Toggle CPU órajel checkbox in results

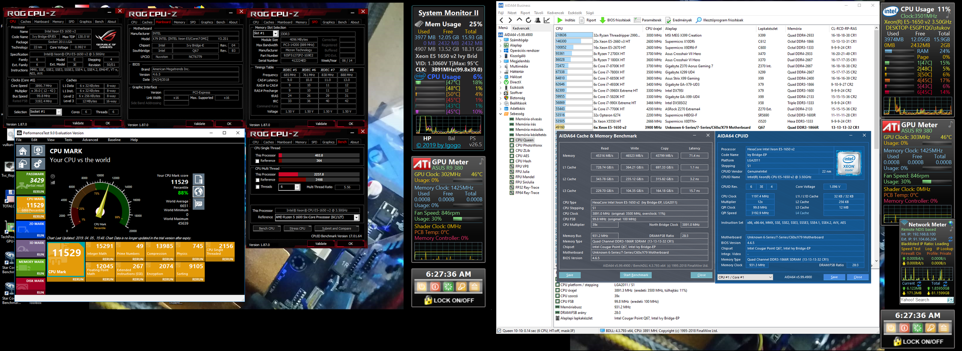click(x=558, y=290)
